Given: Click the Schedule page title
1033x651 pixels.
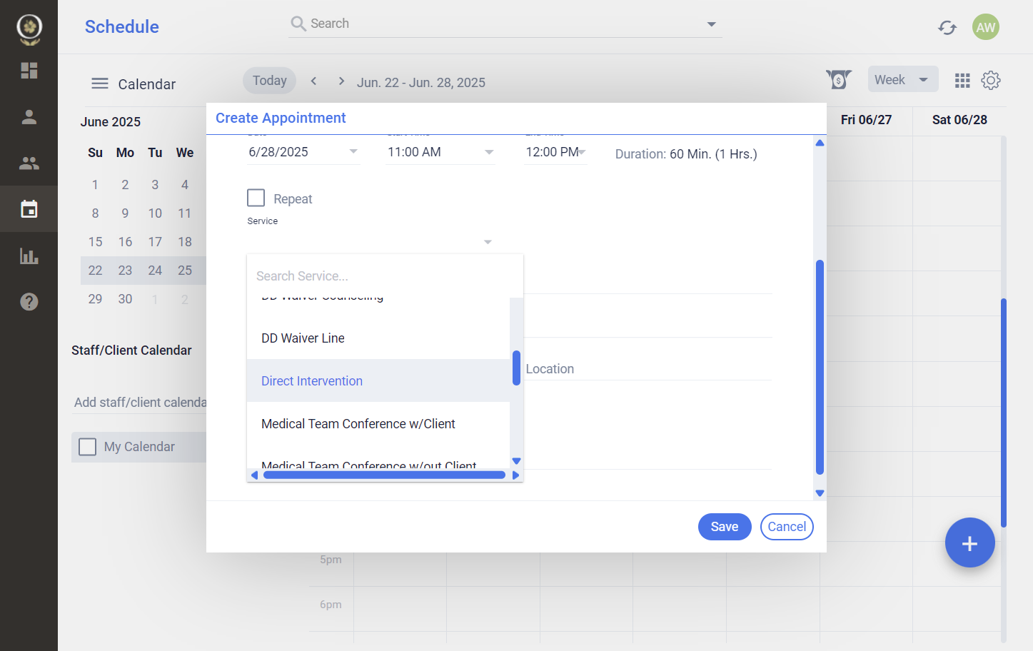Looking at the screenshot, I should tap(122, 26).
